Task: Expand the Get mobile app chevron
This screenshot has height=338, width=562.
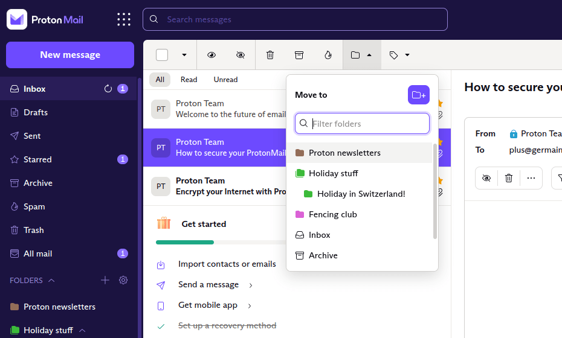Action: click(250, 306)
